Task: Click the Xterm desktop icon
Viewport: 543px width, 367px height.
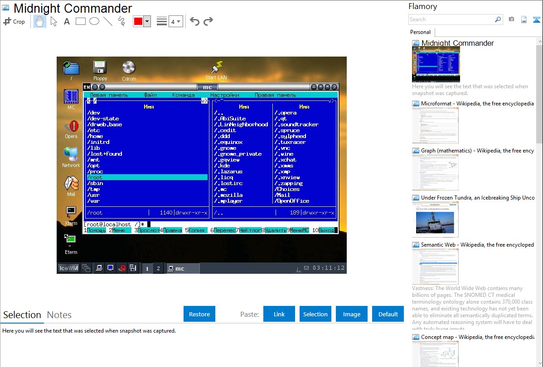Action: pos(71,215)
